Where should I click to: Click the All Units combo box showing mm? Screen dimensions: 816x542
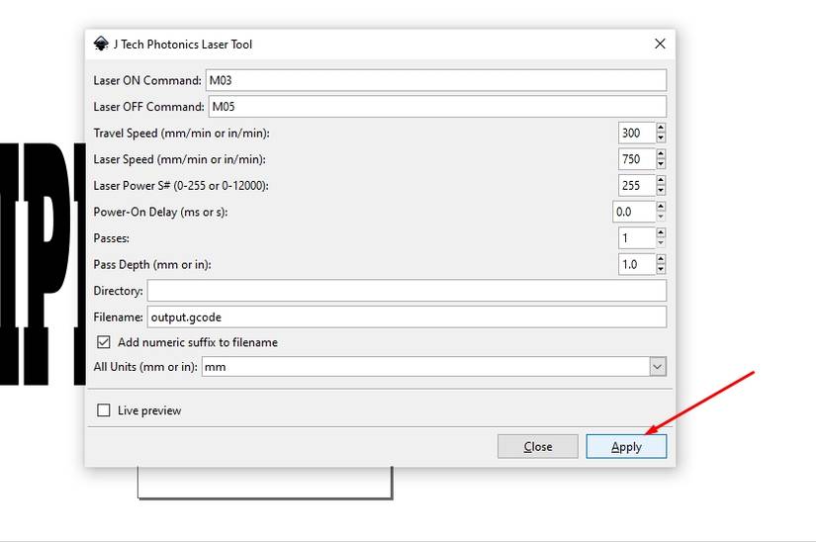click(434, 367)
